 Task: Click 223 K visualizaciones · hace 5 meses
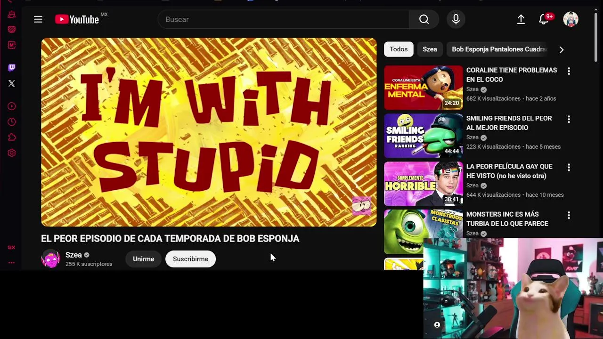click(513, 146)
